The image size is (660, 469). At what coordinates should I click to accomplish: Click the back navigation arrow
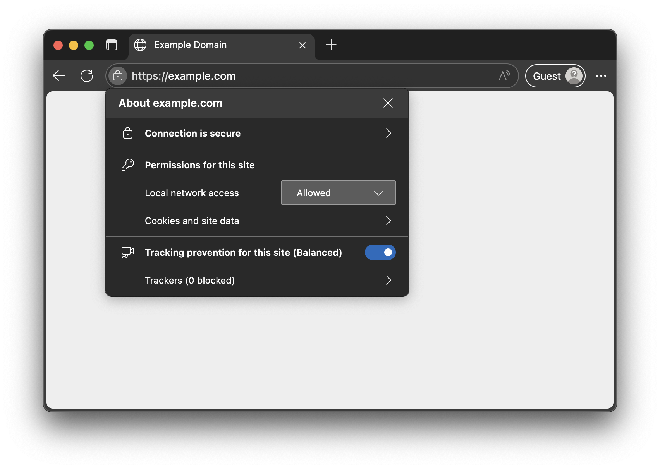pos(59,76)
